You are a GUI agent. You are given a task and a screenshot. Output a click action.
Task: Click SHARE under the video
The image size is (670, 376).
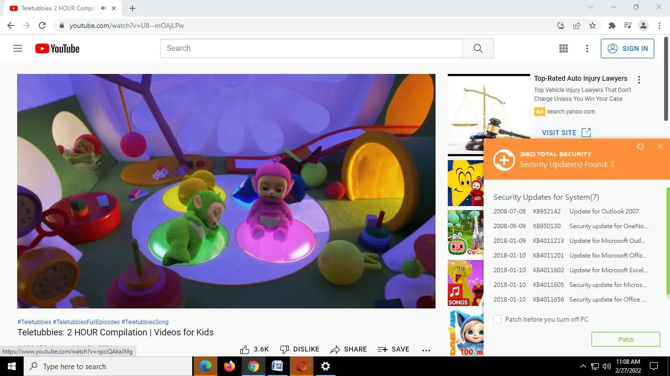point(348,349)
